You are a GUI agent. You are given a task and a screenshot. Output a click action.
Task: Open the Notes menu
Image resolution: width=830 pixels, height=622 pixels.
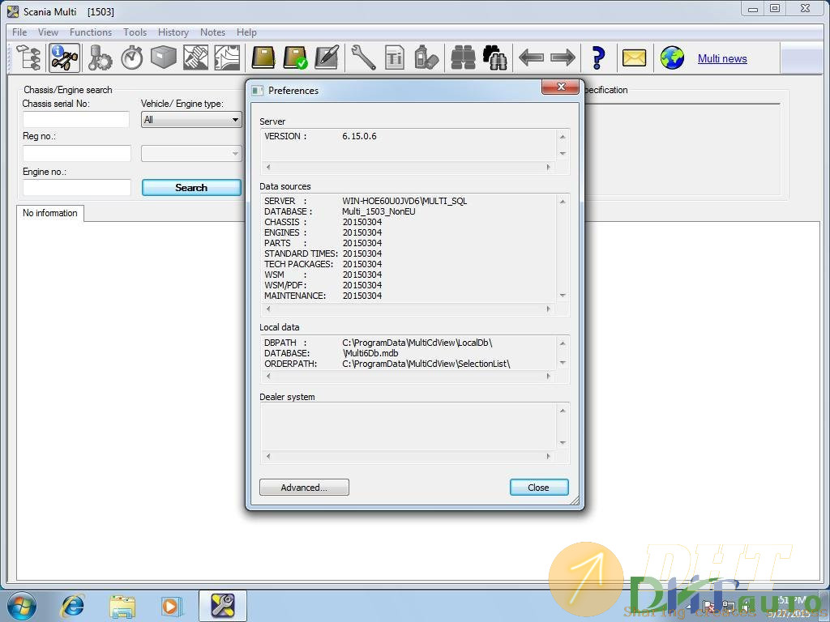[213, 32]
